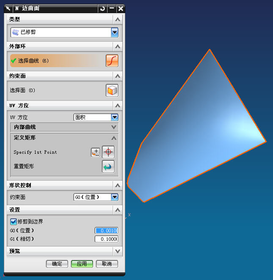Collapse the 类型 section

click(x=118, y=19)
